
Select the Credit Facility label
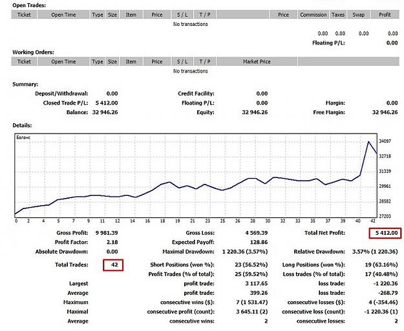[x=196, y=94]
